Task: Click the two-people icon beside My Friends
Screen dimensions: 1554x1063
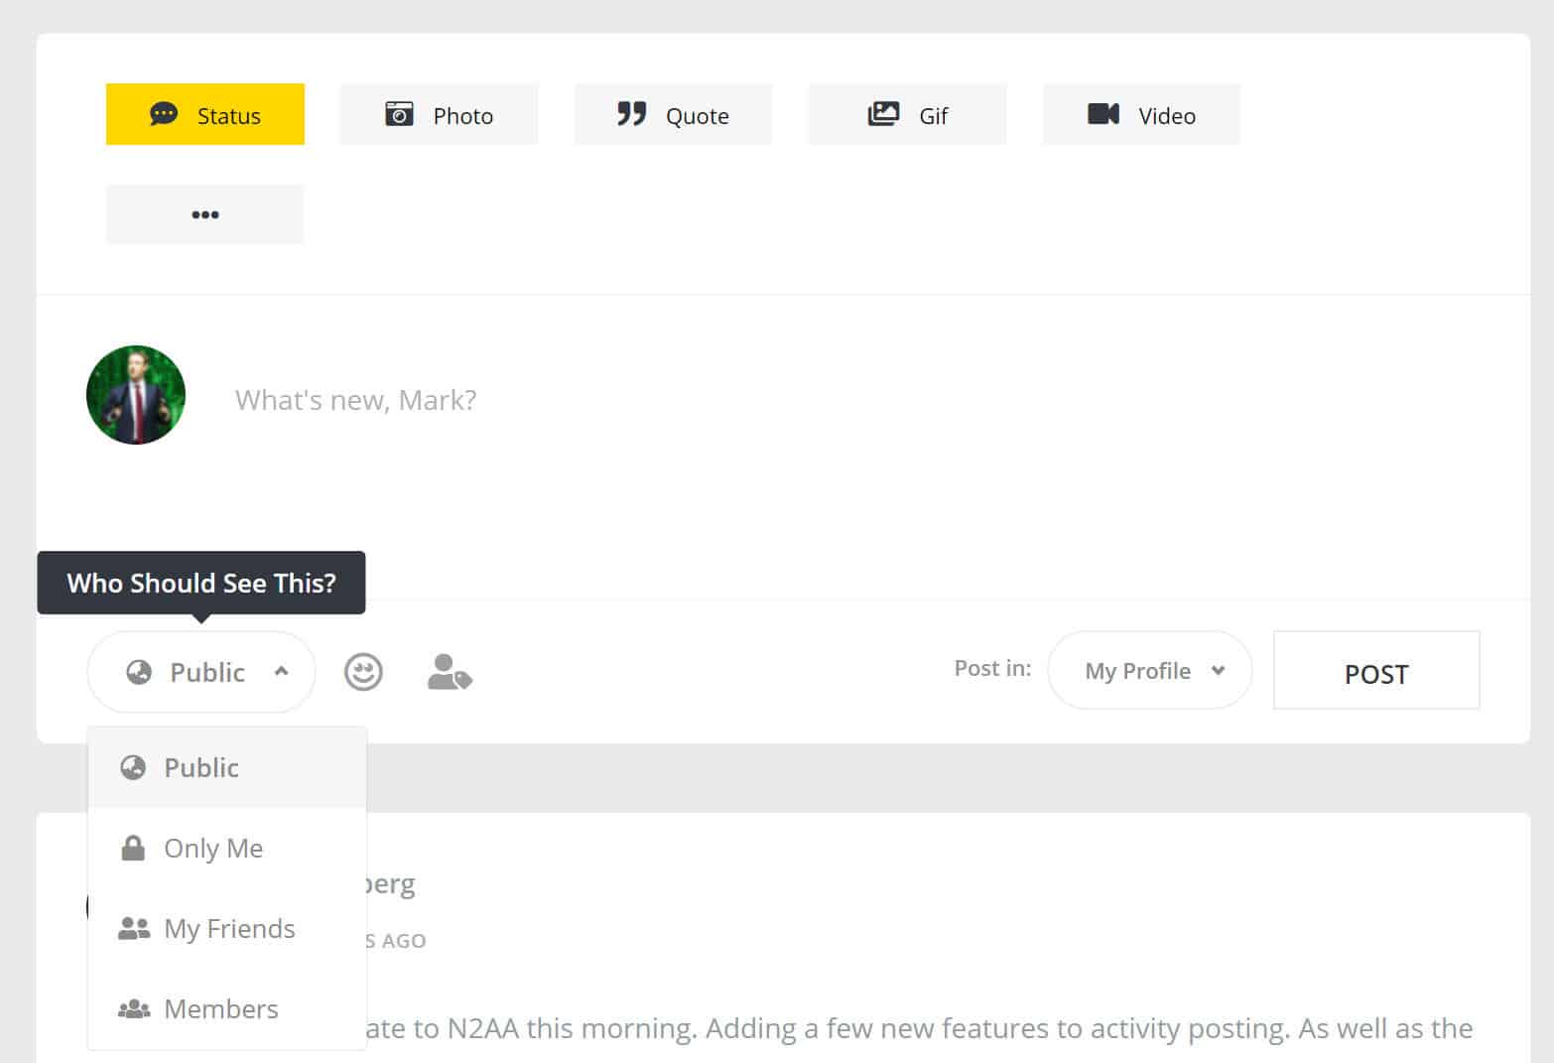Action: tap(134, 928)
